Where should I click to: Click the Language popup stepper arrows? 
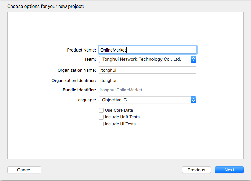click(x=193, y=100)
